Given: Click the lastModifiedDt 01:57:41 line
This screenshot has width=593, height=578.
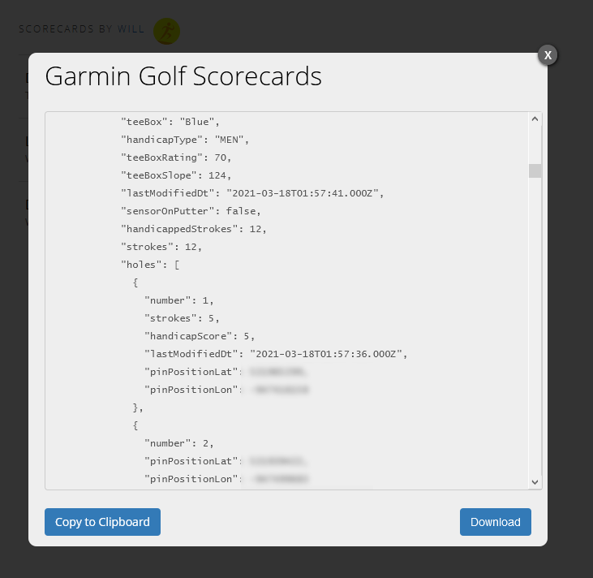Looking at the screenshot, I should [x=252, y=193].
